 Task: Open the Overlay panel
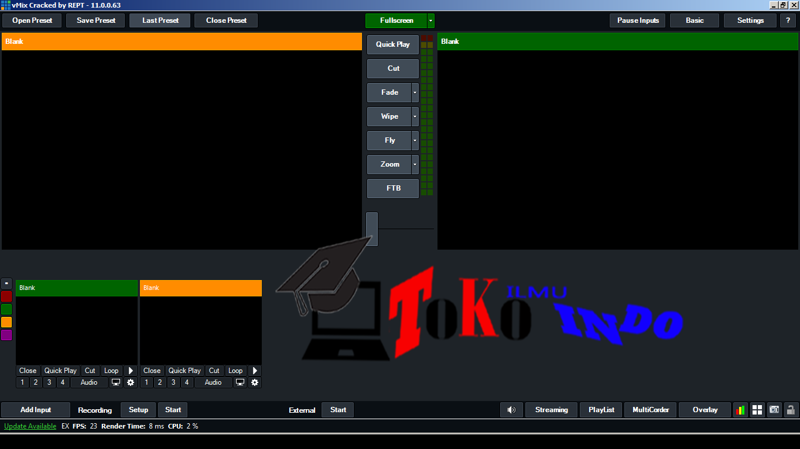705,410
